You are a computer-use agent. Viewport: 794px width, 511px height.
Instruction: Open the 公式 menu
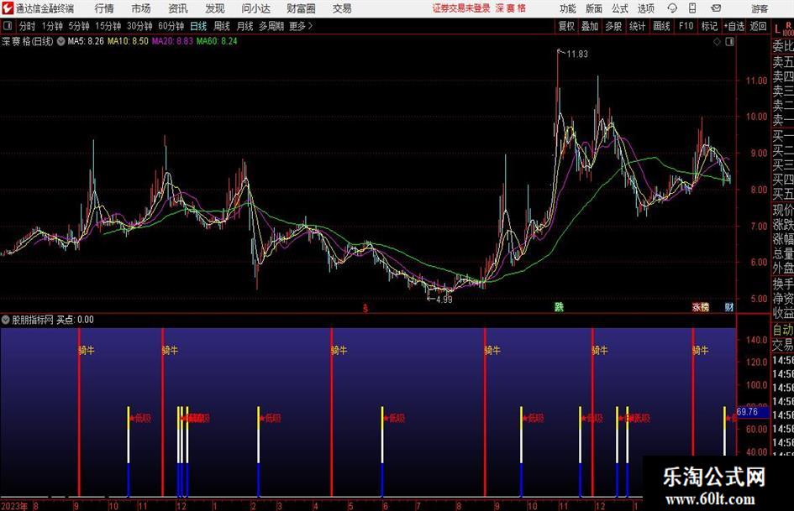(620, 8)
